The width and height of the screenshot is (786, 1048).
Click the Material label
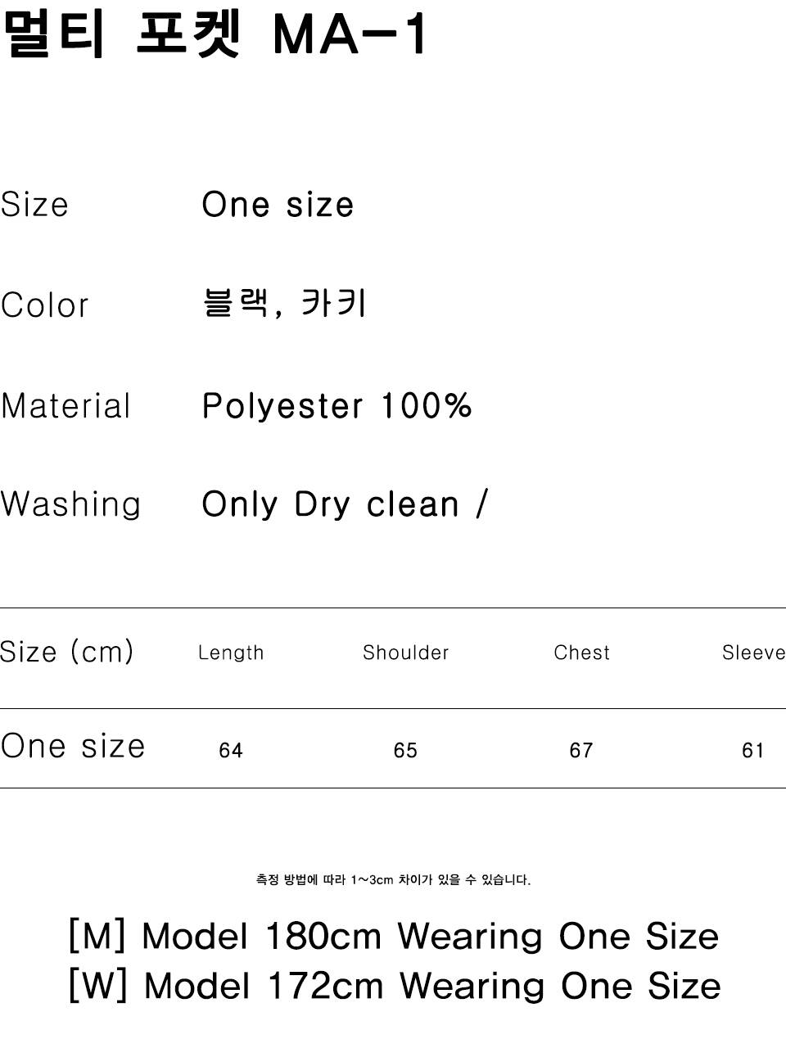point(65,406)
